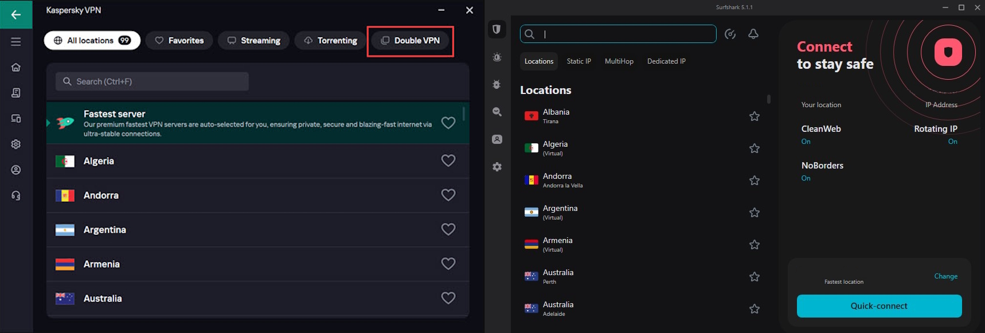Click Surfshark locations list scrollbar

coord(769,99)
